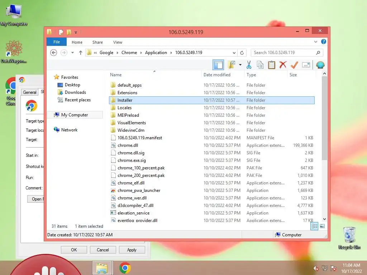Click the vertical scrollbar thumb in the file list
Screen dimensions: 367x275
pos(324,118)
